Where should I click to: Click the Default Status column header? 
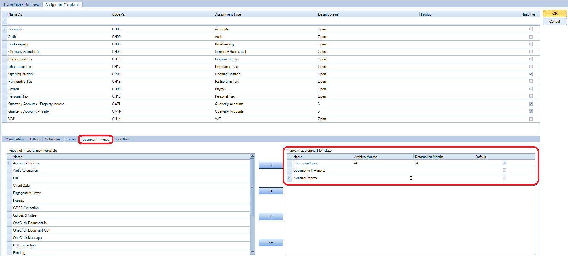tap(368, 14)
